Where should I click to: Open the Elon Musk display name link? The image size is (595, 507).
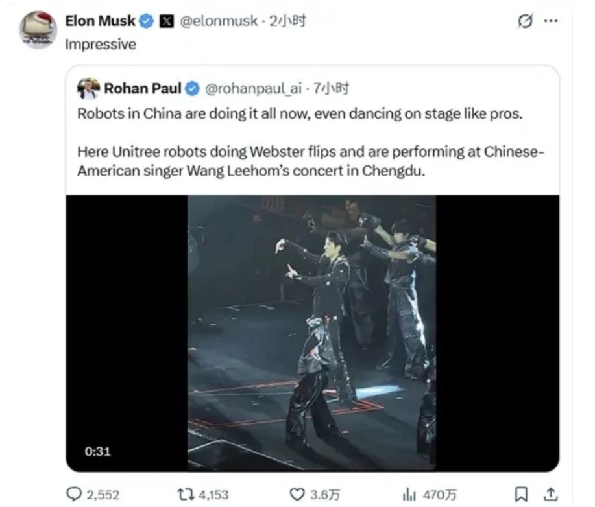pyautogui.click(x=100, y=21)
